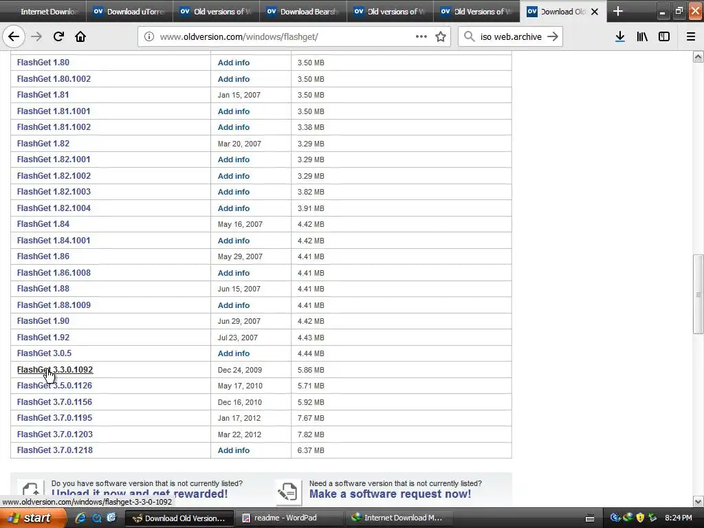Click the scrollbar down arrow
This screenshot has width=704, height=528.
pos(698,501)
